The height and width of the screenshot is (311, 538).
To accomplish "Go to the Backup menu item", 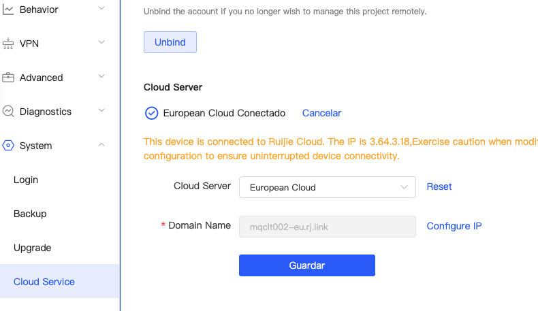I will click(x=30, y=214).
